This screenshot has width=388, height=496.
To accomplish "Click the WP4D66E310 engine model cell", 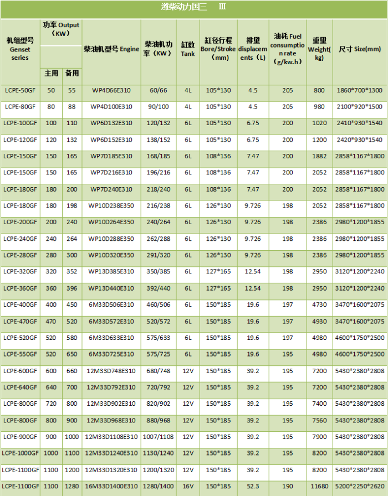I will tap(111, 90).
